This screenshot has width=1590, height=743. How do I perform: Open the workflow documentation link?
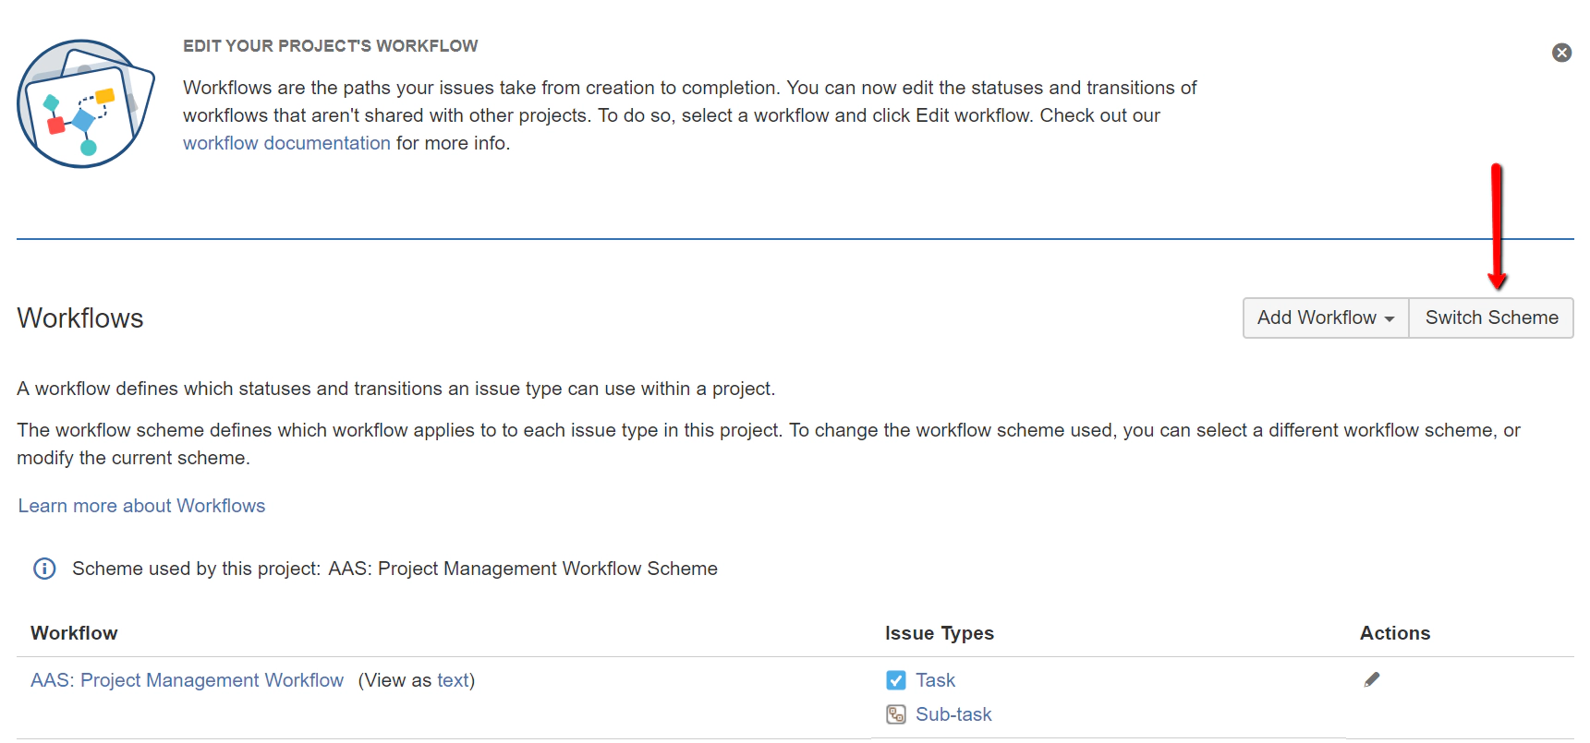click(286, 143)
